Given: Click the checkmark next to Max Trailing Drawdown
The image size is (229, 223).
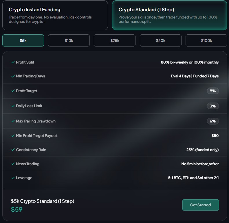Looking at the screenshot, I should click(13, 121).
